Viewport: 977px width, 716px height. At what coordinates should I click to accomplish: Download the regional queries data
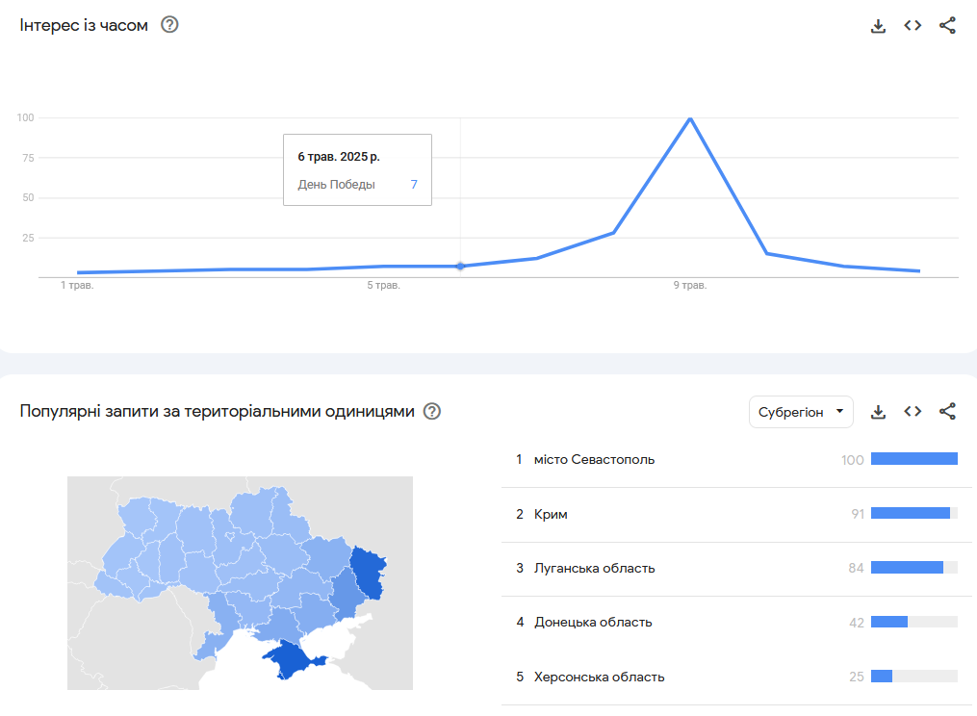pyautogui.click(x=878, y=412)
